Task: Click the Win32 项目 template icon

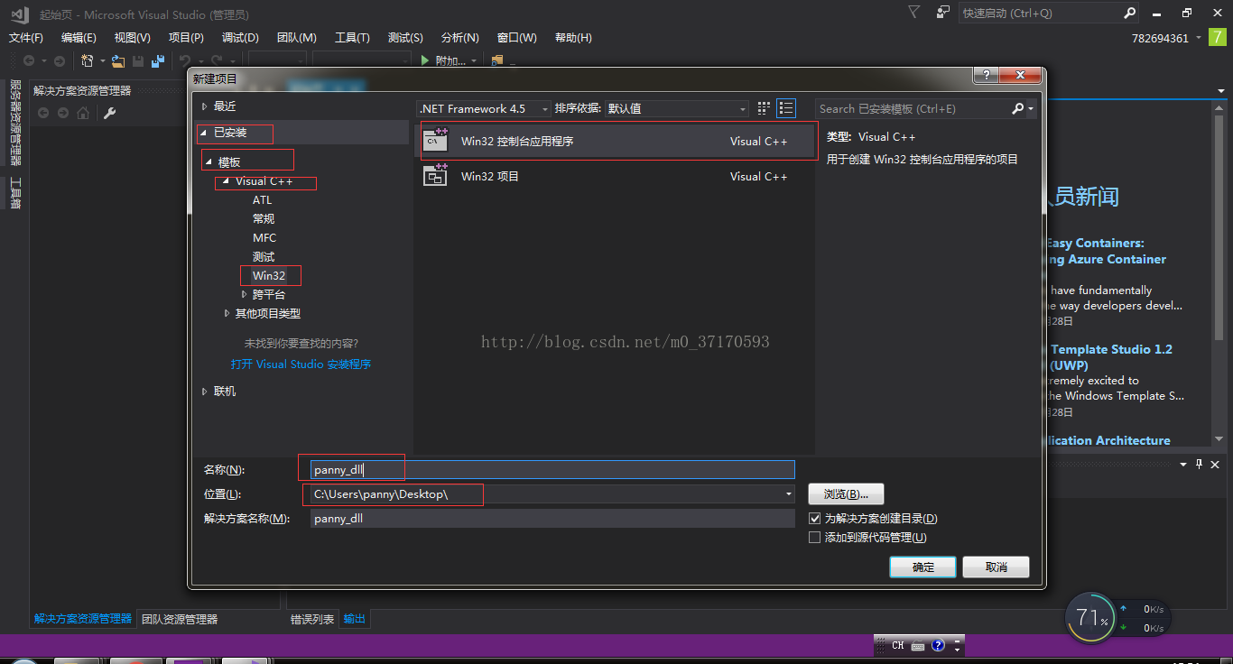Action: (436, 175)
